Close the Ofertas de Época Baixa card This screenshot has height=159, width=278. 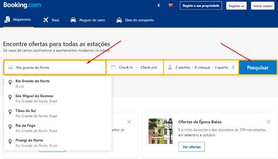(x=268, y=122)
